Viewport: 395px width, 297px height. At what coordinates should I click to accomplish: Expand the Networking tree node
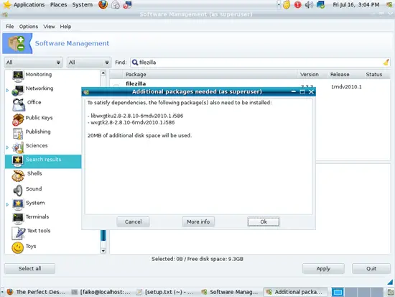tap(7, 90)
